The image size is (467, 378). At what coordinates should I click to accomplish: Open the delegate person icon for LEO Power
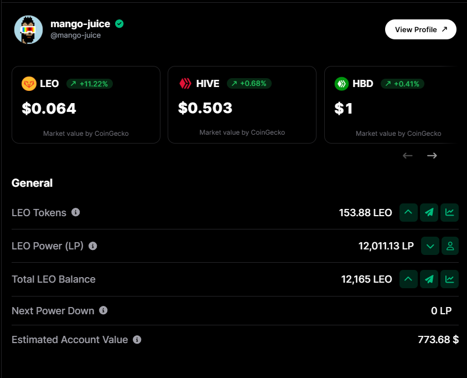(450, 246)
